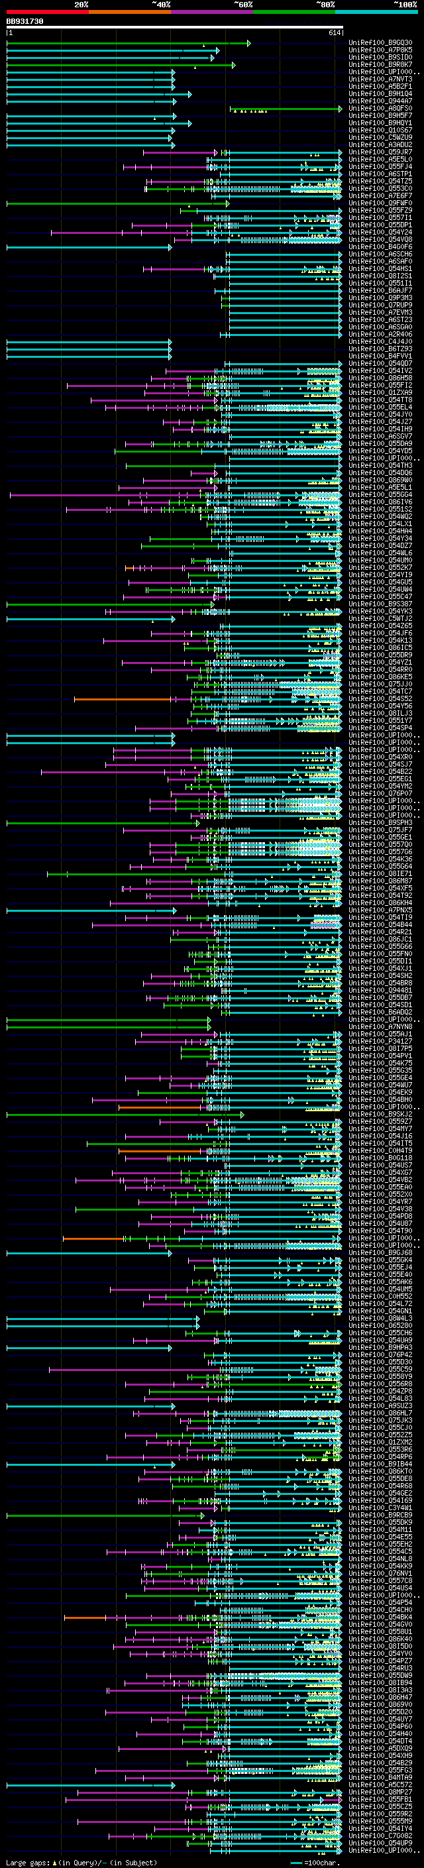Image resolution: width=424 pixels, height=1868 pixels.
Task: Click the UniRef100_Q94481 label
Action: 380,990
